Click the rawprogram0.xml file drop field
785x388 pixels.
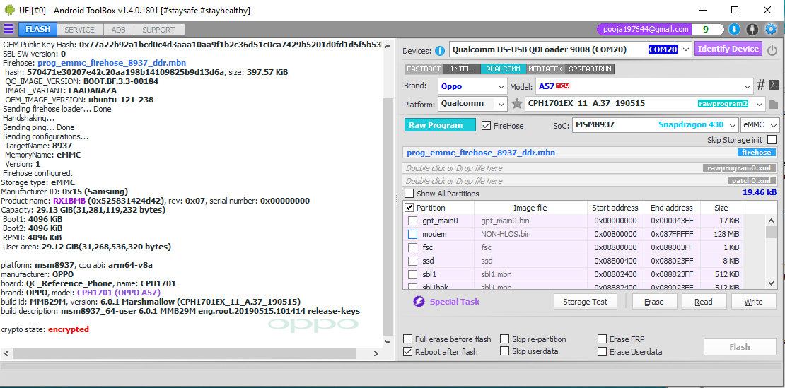591,168
